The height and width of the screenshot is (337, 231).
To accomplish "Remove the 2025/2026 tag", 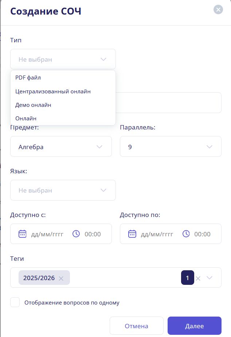I will point(60,278).
